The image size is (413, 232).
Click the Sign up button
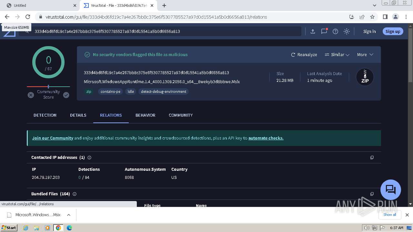pyautogui.click(x=393, y=31)
